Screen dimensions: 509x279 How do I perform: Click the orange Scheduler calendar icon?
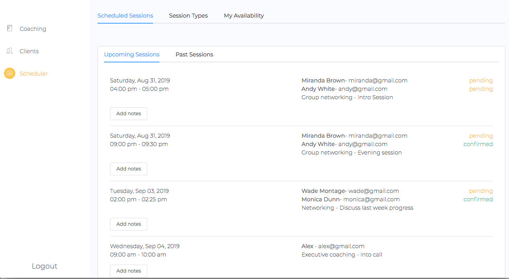pyautogui.click(x=10, y=73)
